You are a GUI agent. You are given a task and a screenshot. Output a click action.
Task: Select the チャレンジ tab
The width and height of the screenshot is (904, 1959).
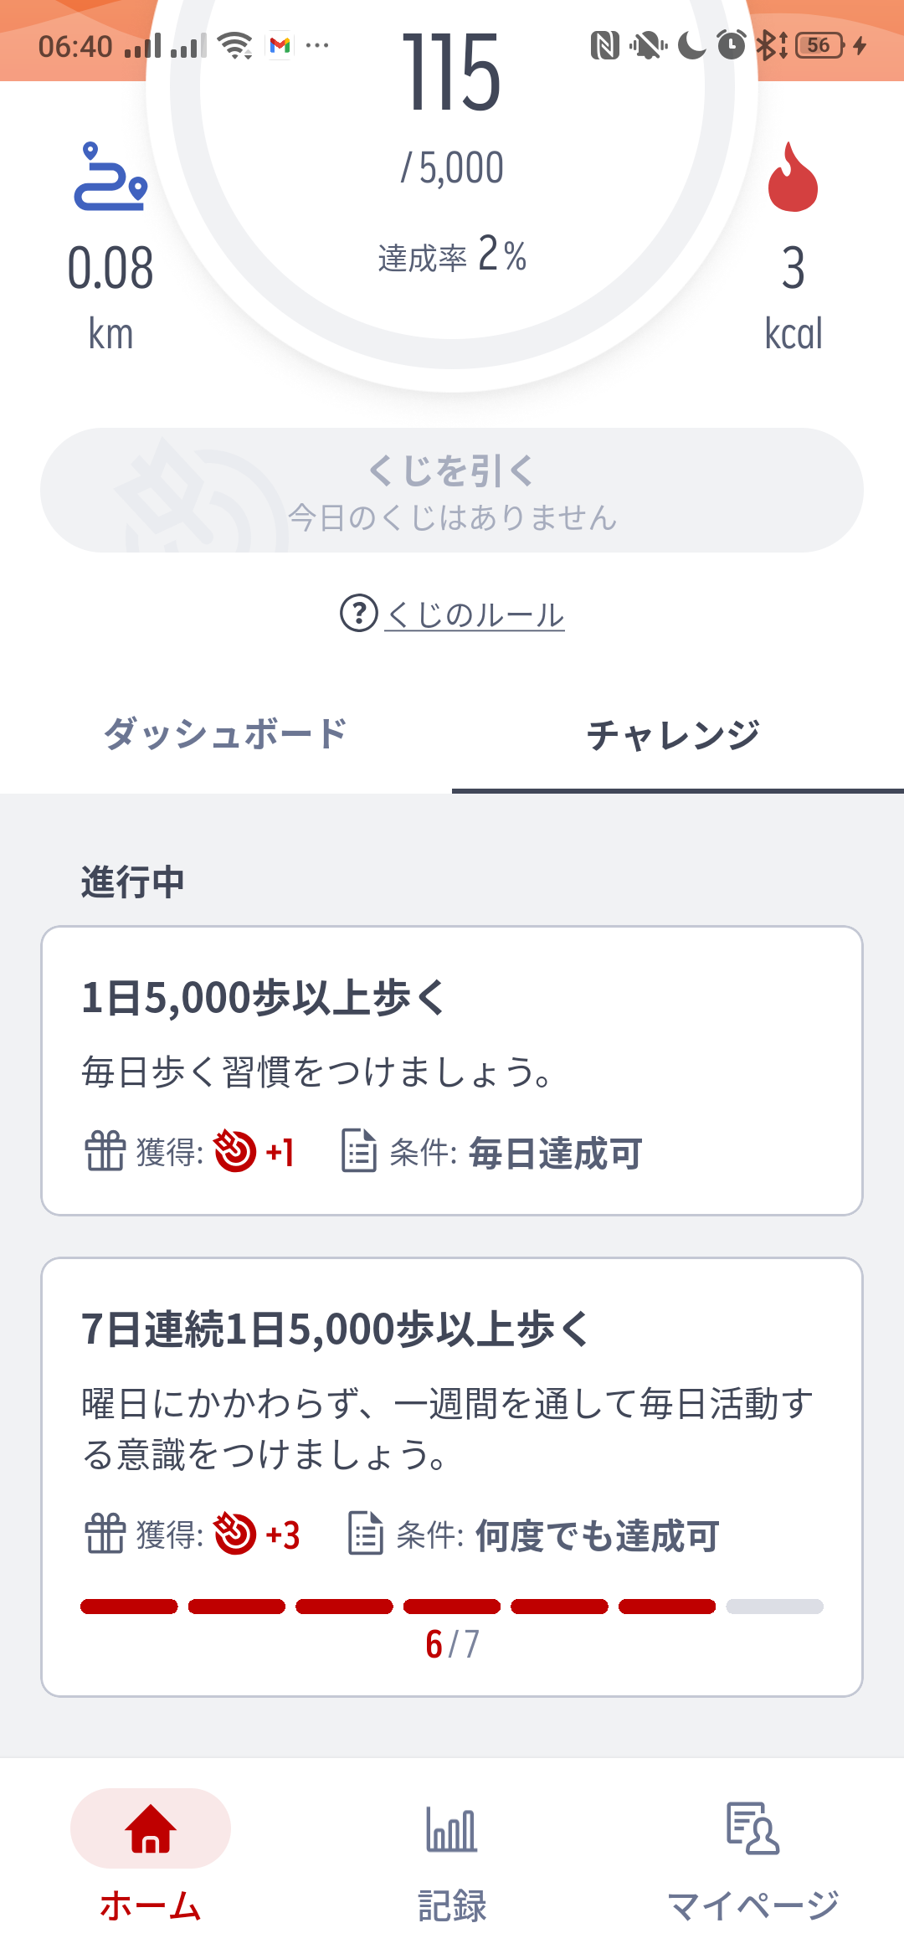(674, 734)
